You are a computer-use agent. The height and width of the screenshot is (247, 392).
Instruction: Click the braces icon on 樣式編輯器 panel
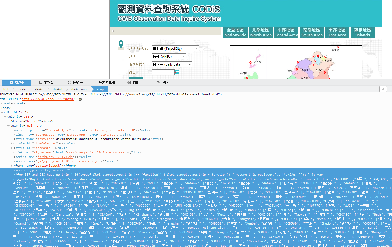(95, 82)
